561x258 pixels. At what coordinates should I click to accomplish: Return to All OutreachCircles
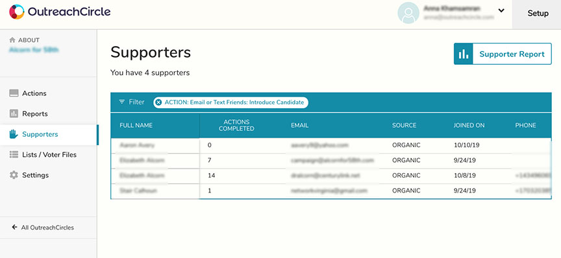(x=47, y=228)
